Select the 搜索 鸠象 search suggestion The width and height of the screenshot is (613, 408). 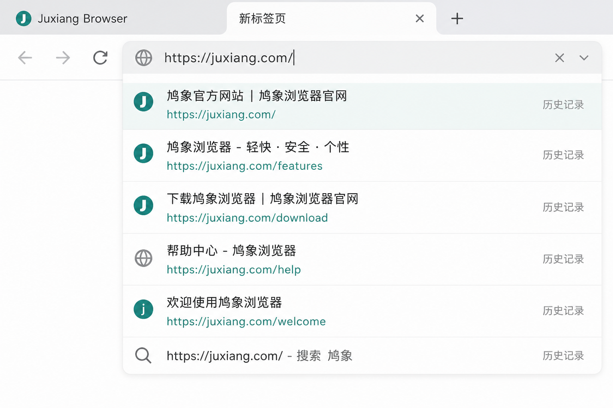pos(362,355)
